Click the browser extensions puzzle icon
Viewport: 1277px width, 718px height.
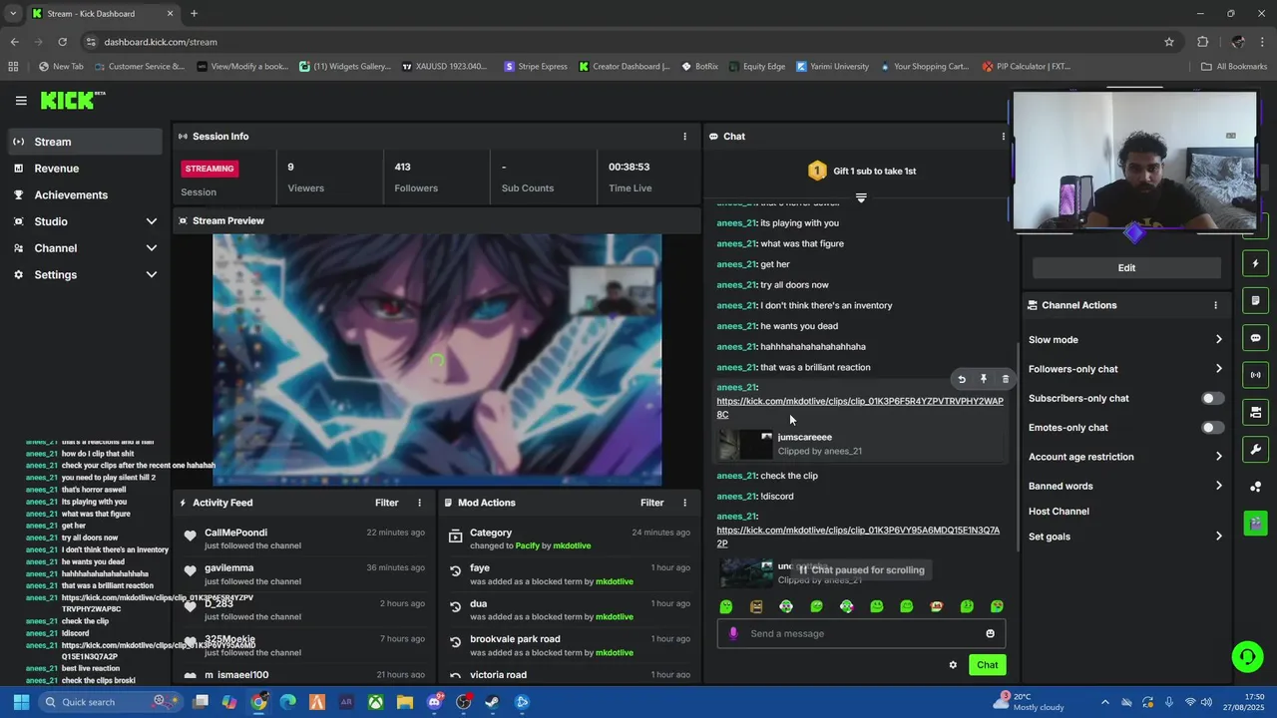1202,42
